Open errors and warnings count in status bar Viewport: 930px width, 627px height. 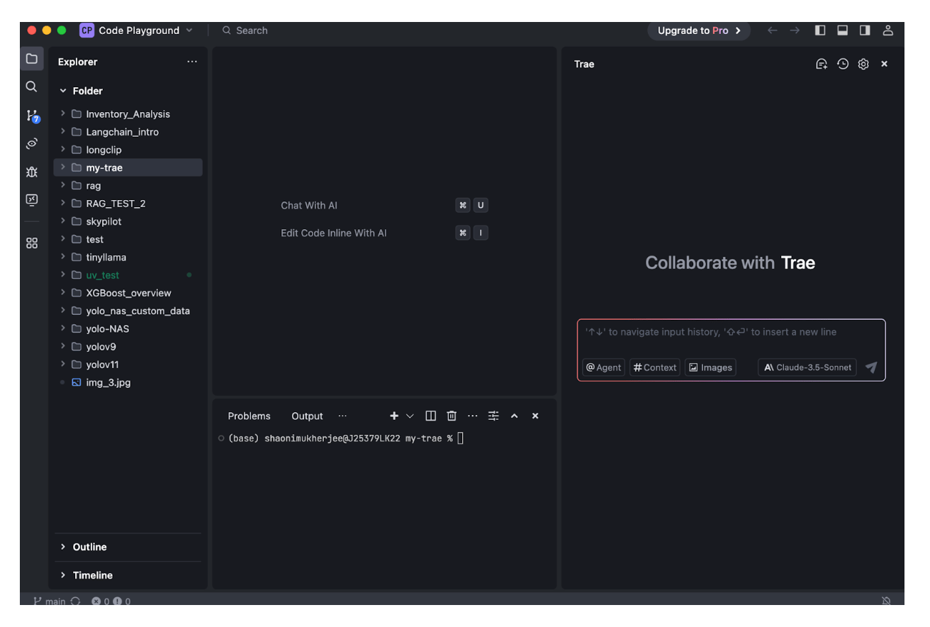(111, 601)
